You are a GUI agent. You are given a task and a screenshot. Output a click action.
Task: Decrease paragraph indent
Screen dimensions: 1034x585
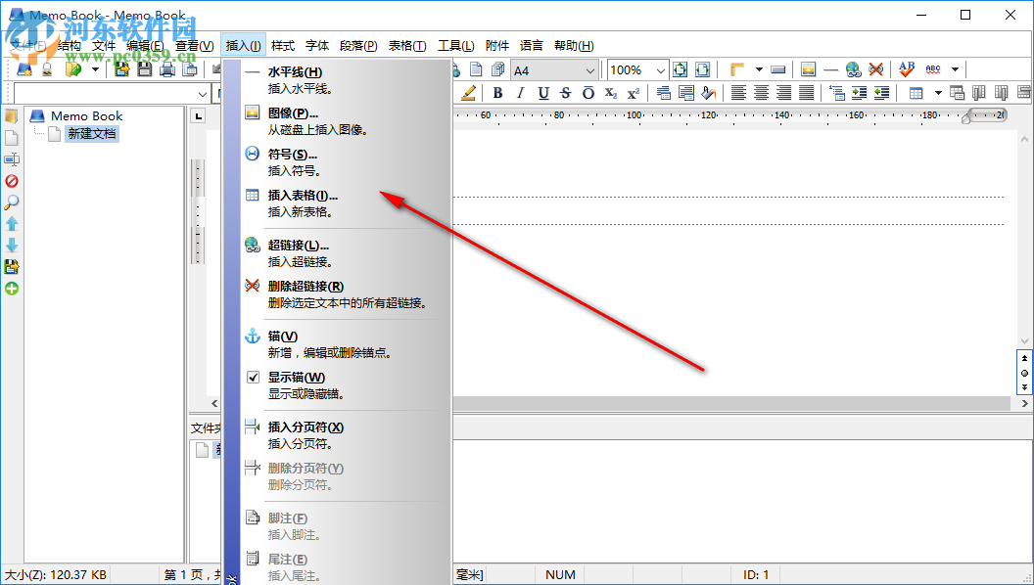click(881, 93)
